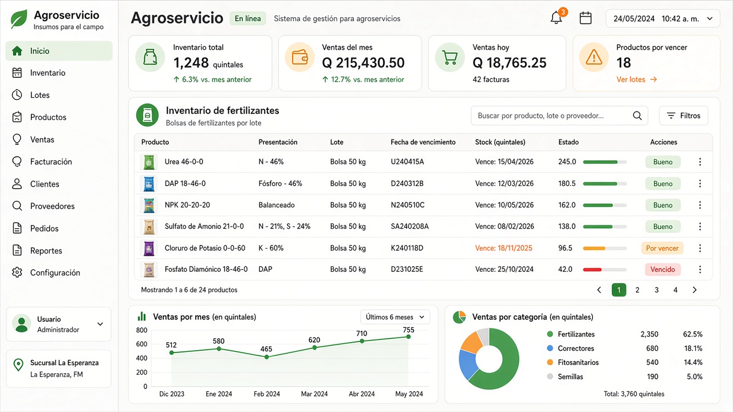Click the Filtros button
This screenshot has height=412, width=733.
coord(684,116)
